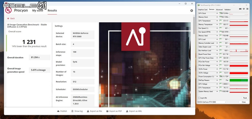Open the NVIDIA GeForce RTX 5060 device dropdown
The width and height of the screenshot is (252, 119).
[212, 102]
